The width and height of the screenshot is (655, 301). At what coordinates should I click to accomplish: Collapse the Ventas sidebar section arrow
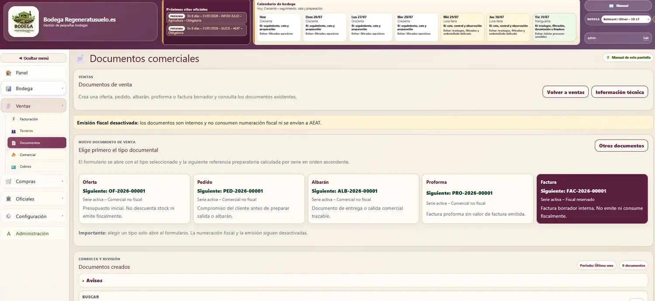tap(62, 106)
